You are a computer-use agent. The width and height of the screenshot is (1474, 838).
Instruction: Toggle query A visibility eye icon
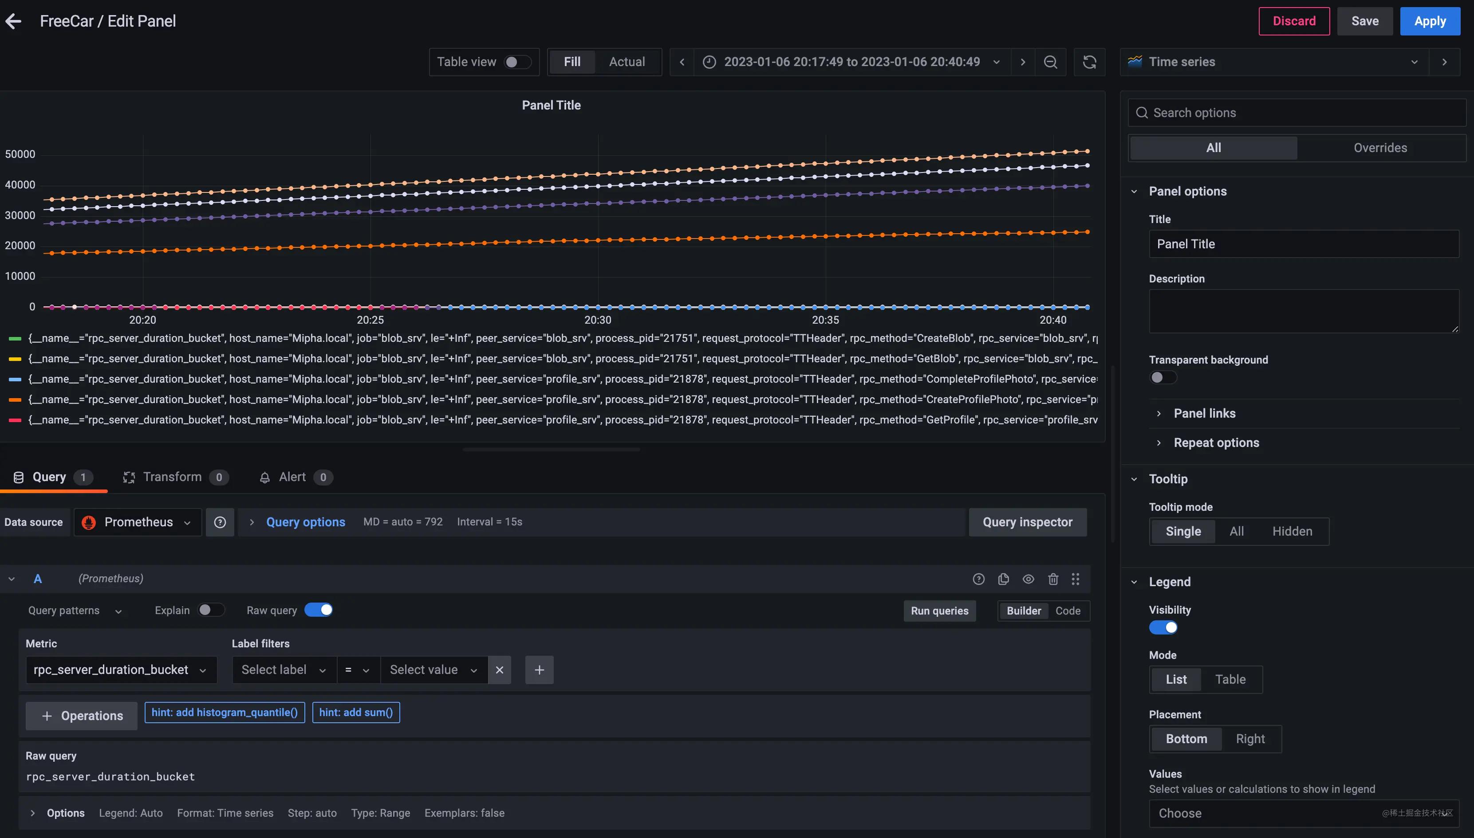tap(1028, 579)
